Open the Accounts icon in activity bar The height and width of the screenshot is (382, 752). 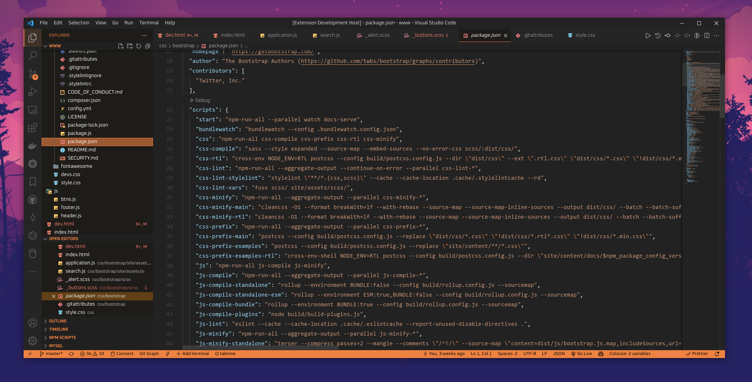33,323
